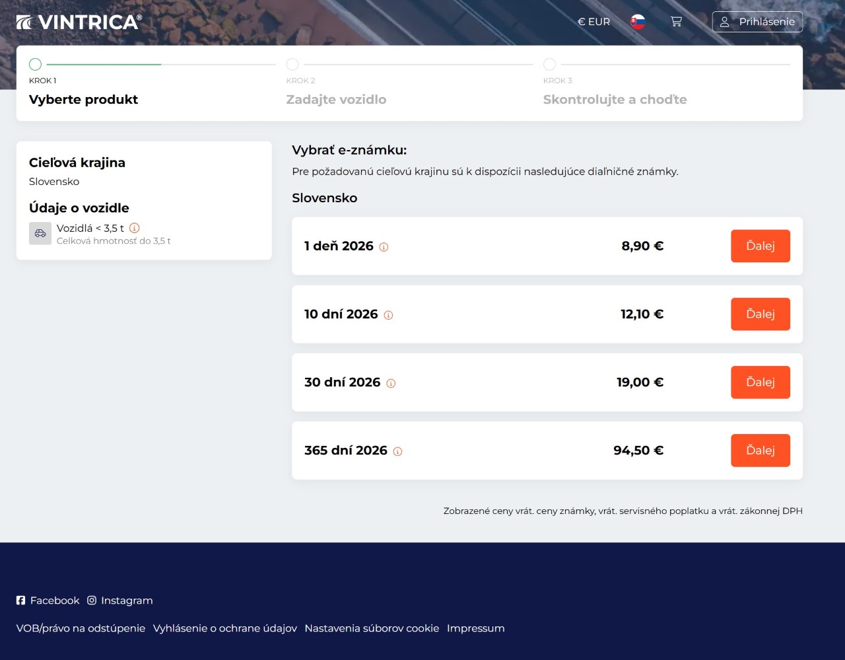Click Ďalej for the 365 dní vignette

(x=760, y=450)
